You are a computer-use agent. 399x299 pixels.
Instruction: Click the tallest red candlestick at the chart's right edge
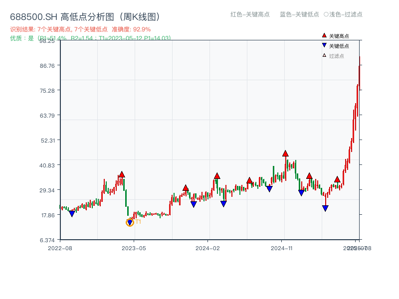click(360, 73)
